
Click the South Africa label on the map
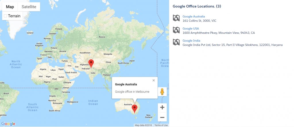tap(55, 111)
